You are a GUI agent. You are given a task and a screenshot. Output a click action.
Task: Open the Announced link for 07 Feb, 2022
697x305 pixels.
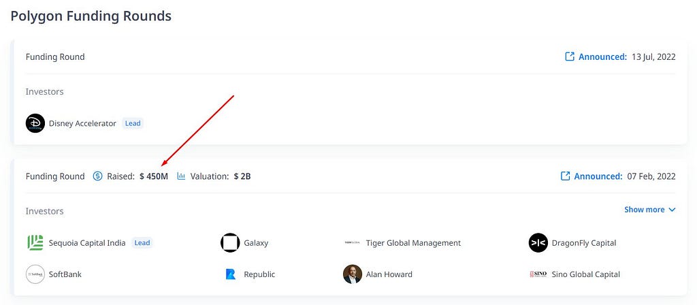point(598,176)
